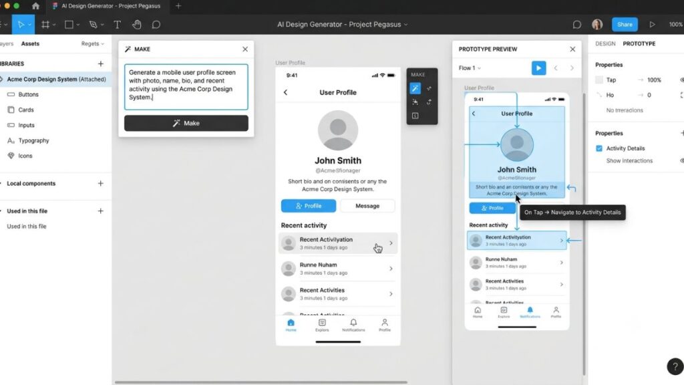Open the Flow 1 dropdown
Image resolution: width=684 pixels, height=385 pixels.
pyautogui.click(x=470, y=68)
